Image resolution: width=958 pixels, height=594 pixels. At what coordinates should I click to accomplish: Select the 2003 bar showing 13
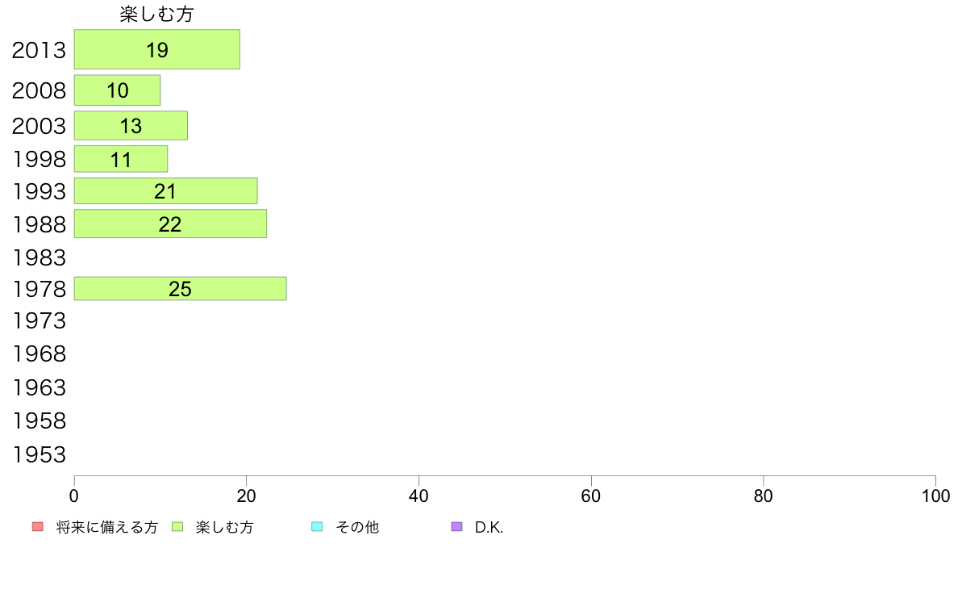coord(131,125)
